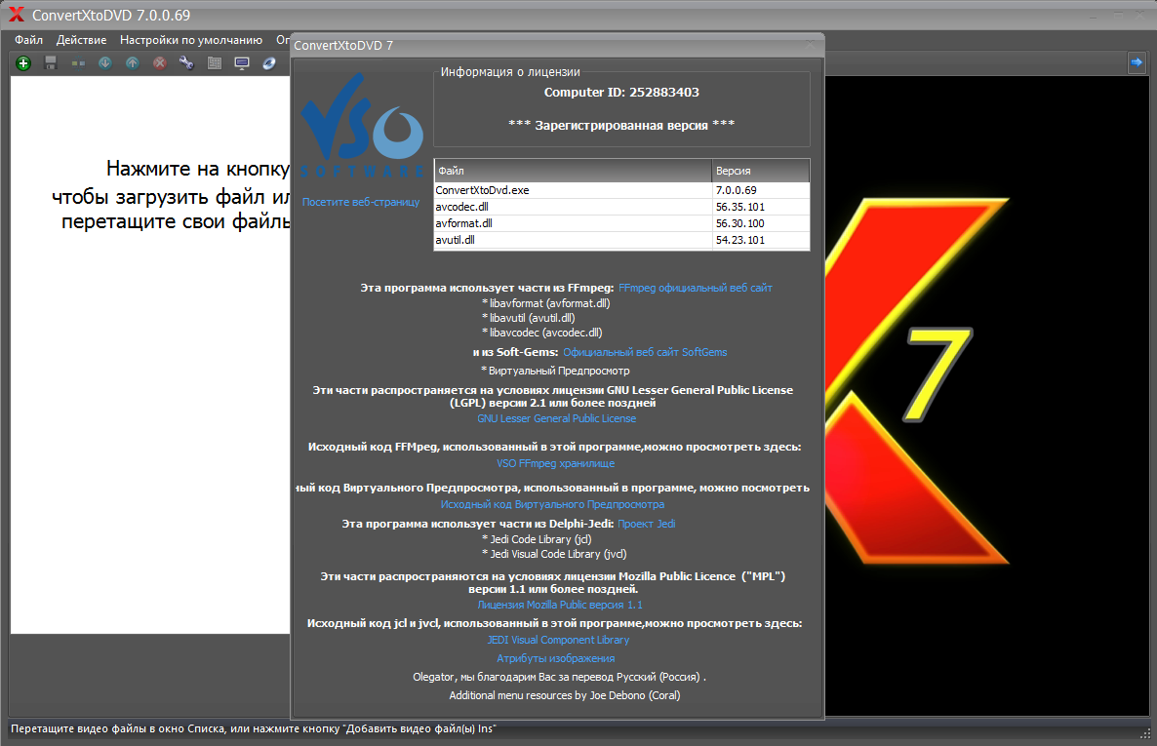Screen dimensions: 1157x746
Task: Open the Проект Jedi link
Action: pos(647,524)
